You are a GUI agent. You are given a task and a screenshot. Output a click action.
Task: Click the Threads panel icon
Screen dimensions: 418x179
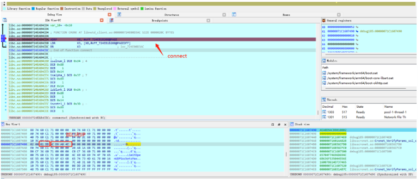point(324,100)
